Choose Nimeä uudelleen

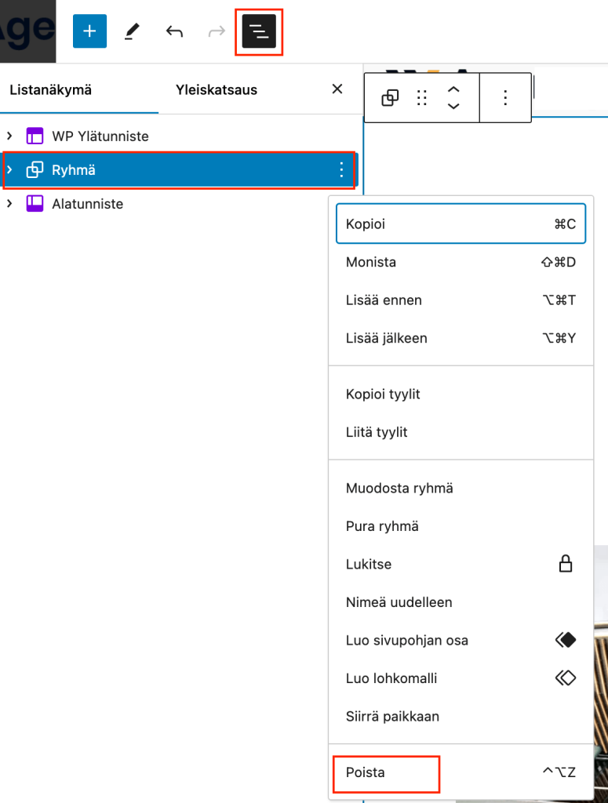(x=461, y=602)
